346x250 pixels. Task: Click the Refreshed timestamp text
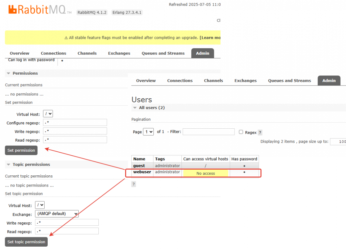tap(195, 4)
